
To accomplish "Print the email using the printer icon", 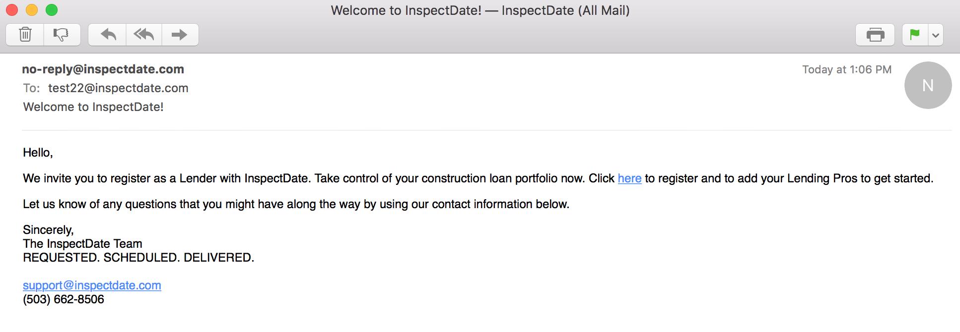I will pos(875,35).
